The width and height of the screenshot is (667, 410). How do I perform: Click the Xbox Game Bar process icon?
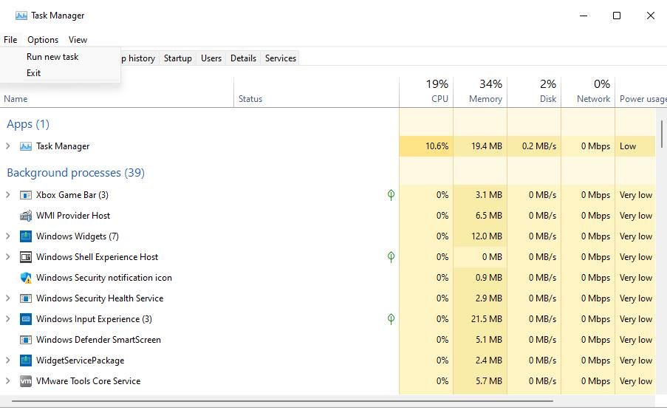(x=26, y=195)
